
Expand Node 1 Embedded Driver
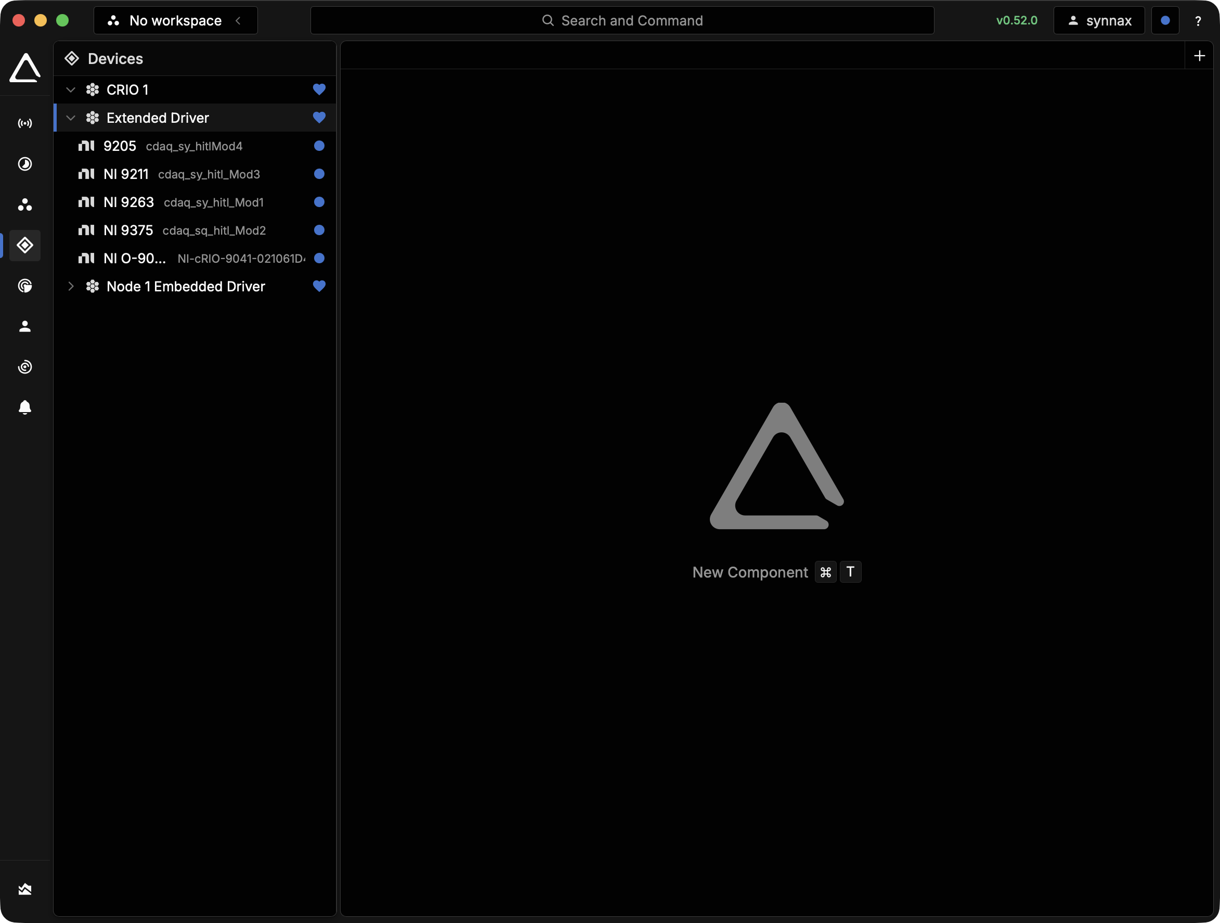coord(70,286)
